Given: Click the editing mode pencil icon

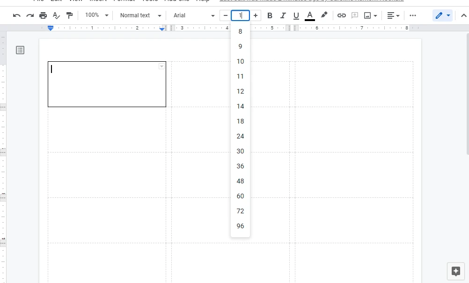Looking at the screenshot, I should pos(439,15).
